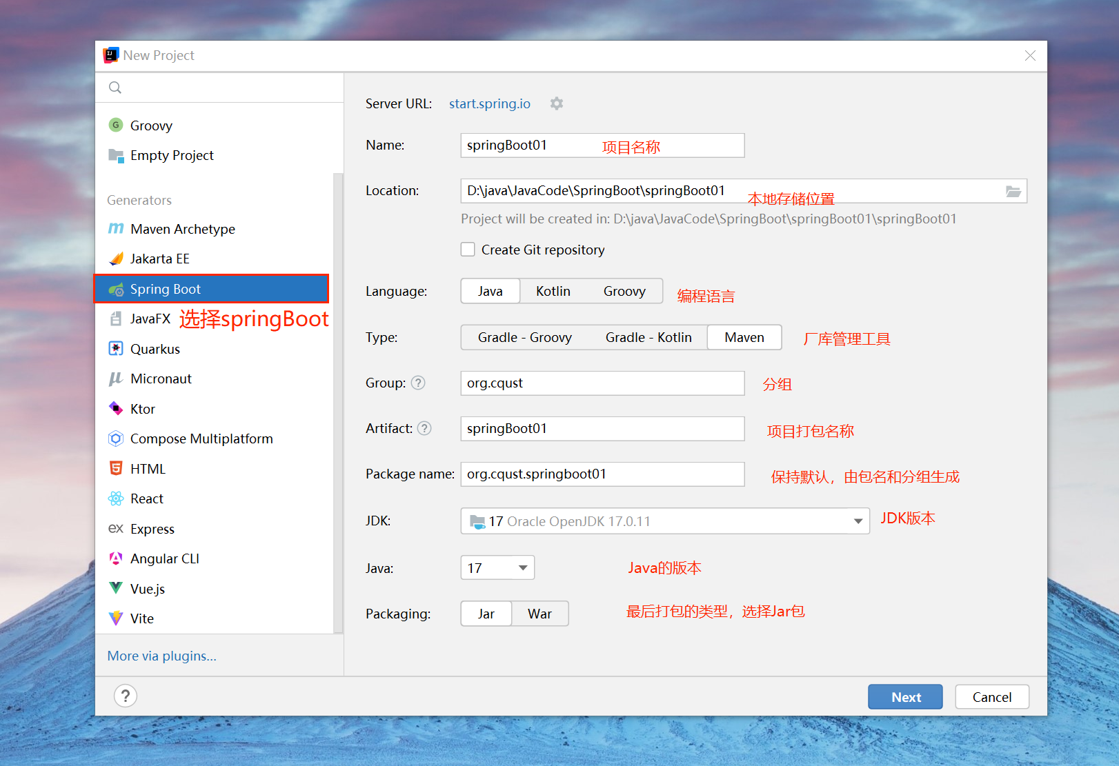Viewport: 1119px width, 766px height.
Task: Click the Maven Archetype icon
Action: (116, 228)
